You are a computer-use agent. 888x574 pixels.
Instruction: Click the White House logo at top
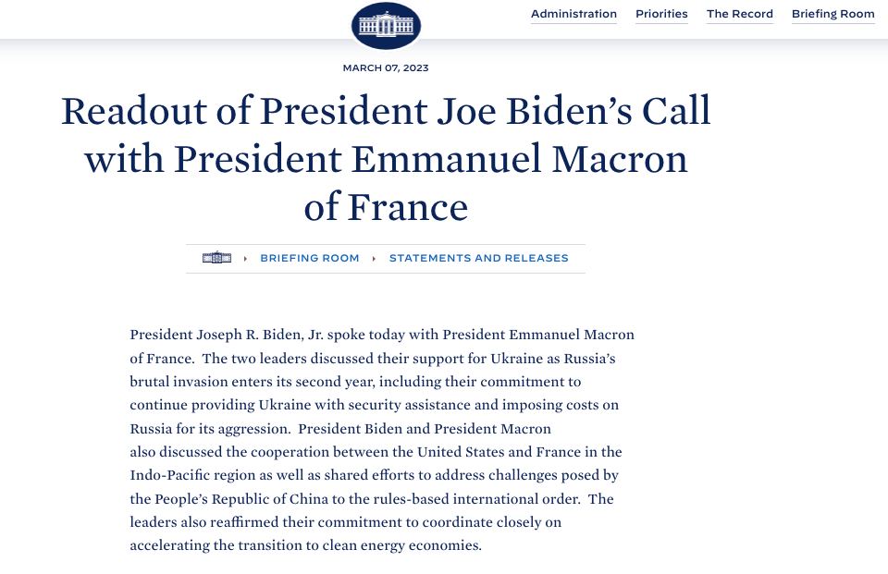(386, 25)
